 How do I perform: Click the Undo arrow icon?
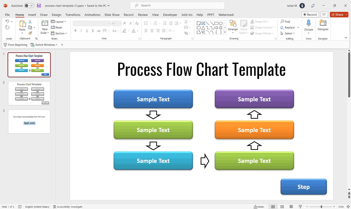click(x=7, y=22)
